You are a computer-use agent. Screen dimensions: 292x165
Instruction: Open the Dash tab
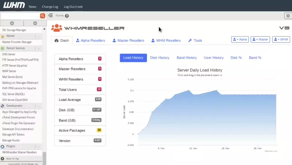[62, 41]
